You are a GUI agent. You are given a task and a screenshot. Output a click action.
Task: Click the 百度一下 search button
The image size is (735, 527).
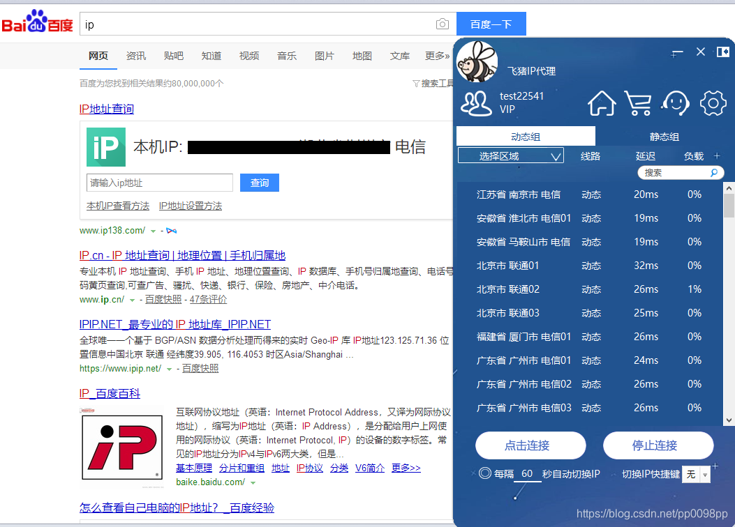click(491, 24)
